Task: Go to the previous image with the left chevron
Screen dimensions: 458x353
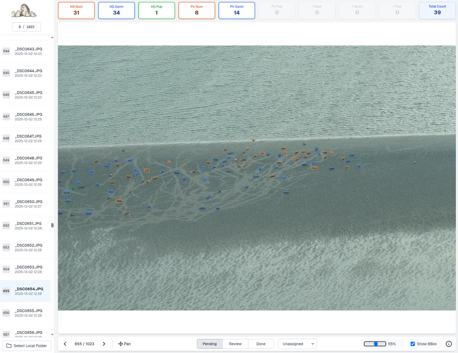Action: [x=65, y=343]
